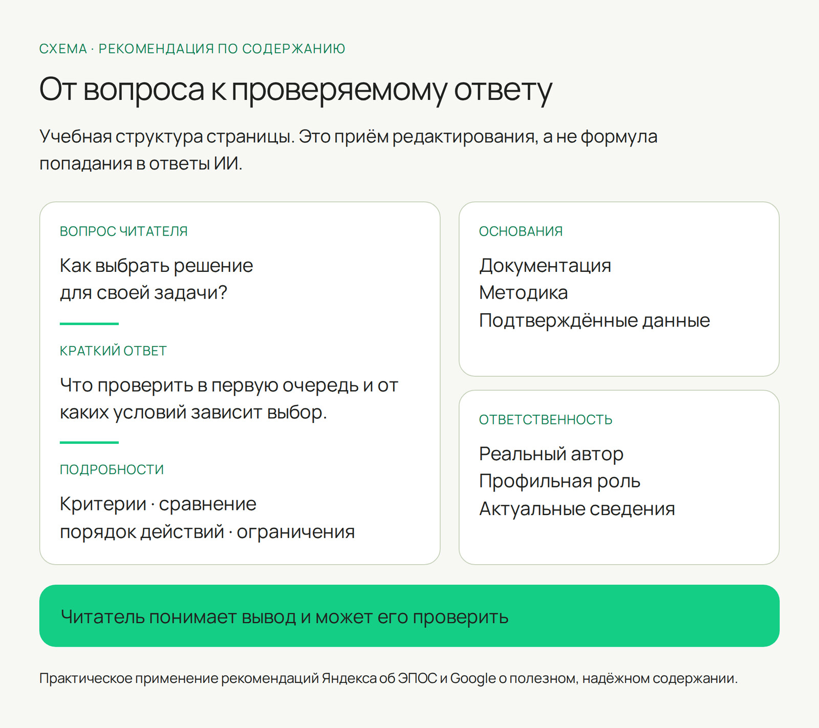The image size is (819, 728).
Task: Select the "КРАТКИЙ ОТВЕТ" section label
Action: tap(113, 351)
